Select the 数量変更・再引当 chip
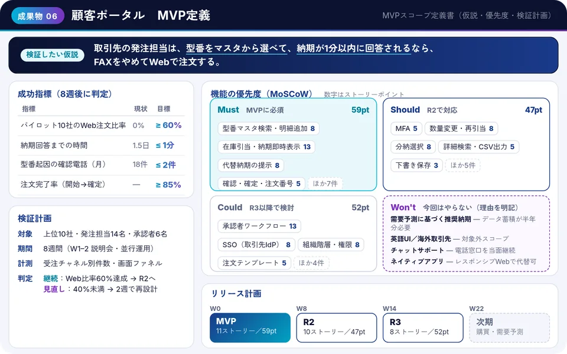Screen dimensions: 567x354 coord(461,129)
